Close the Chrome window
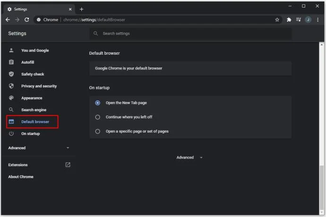Viewport: 326px width, 217px height. (x=317, y=6)
